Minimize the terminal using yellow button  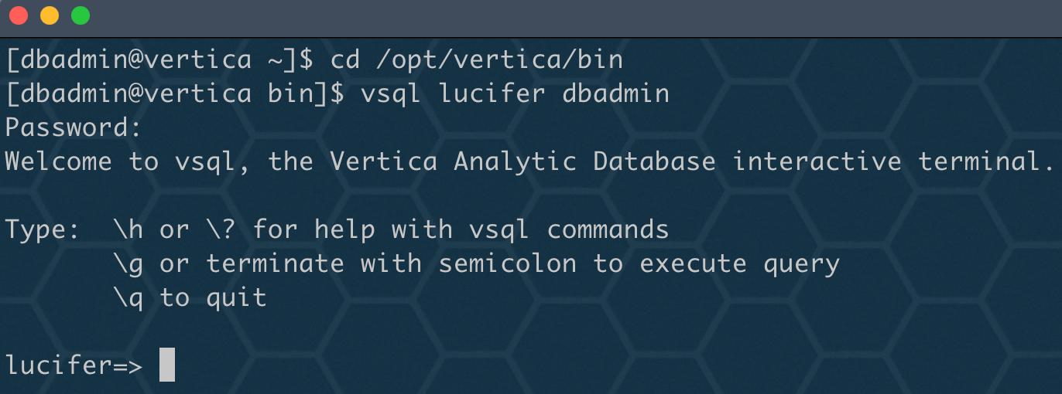tap(50, 15)
